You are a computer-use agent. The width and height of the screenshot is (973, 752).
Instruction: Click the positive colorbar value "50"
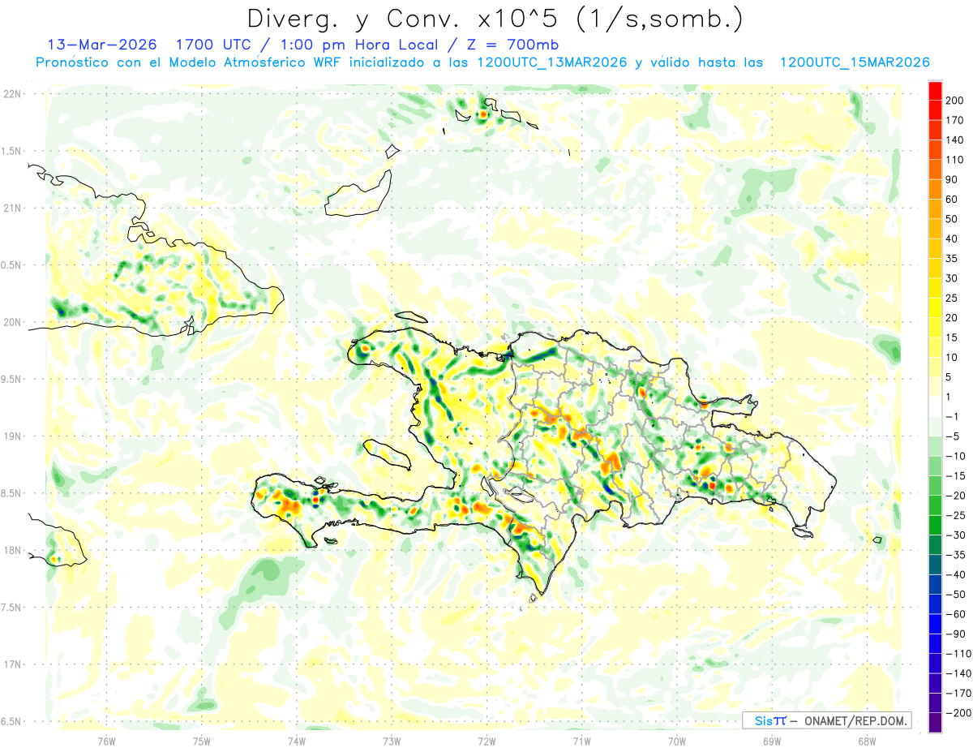tap(952, 219)
